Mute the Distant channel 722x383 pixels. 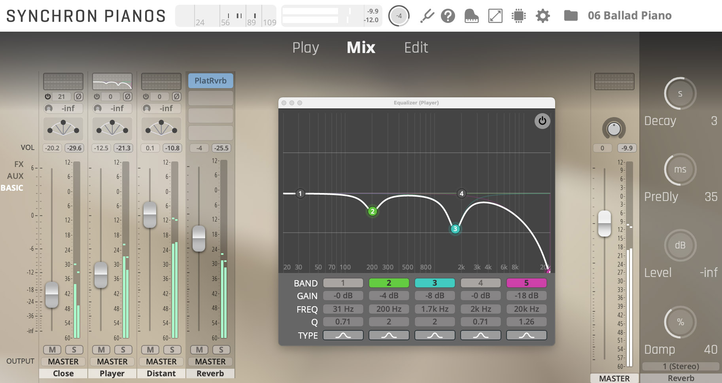[x=150, y=350]
